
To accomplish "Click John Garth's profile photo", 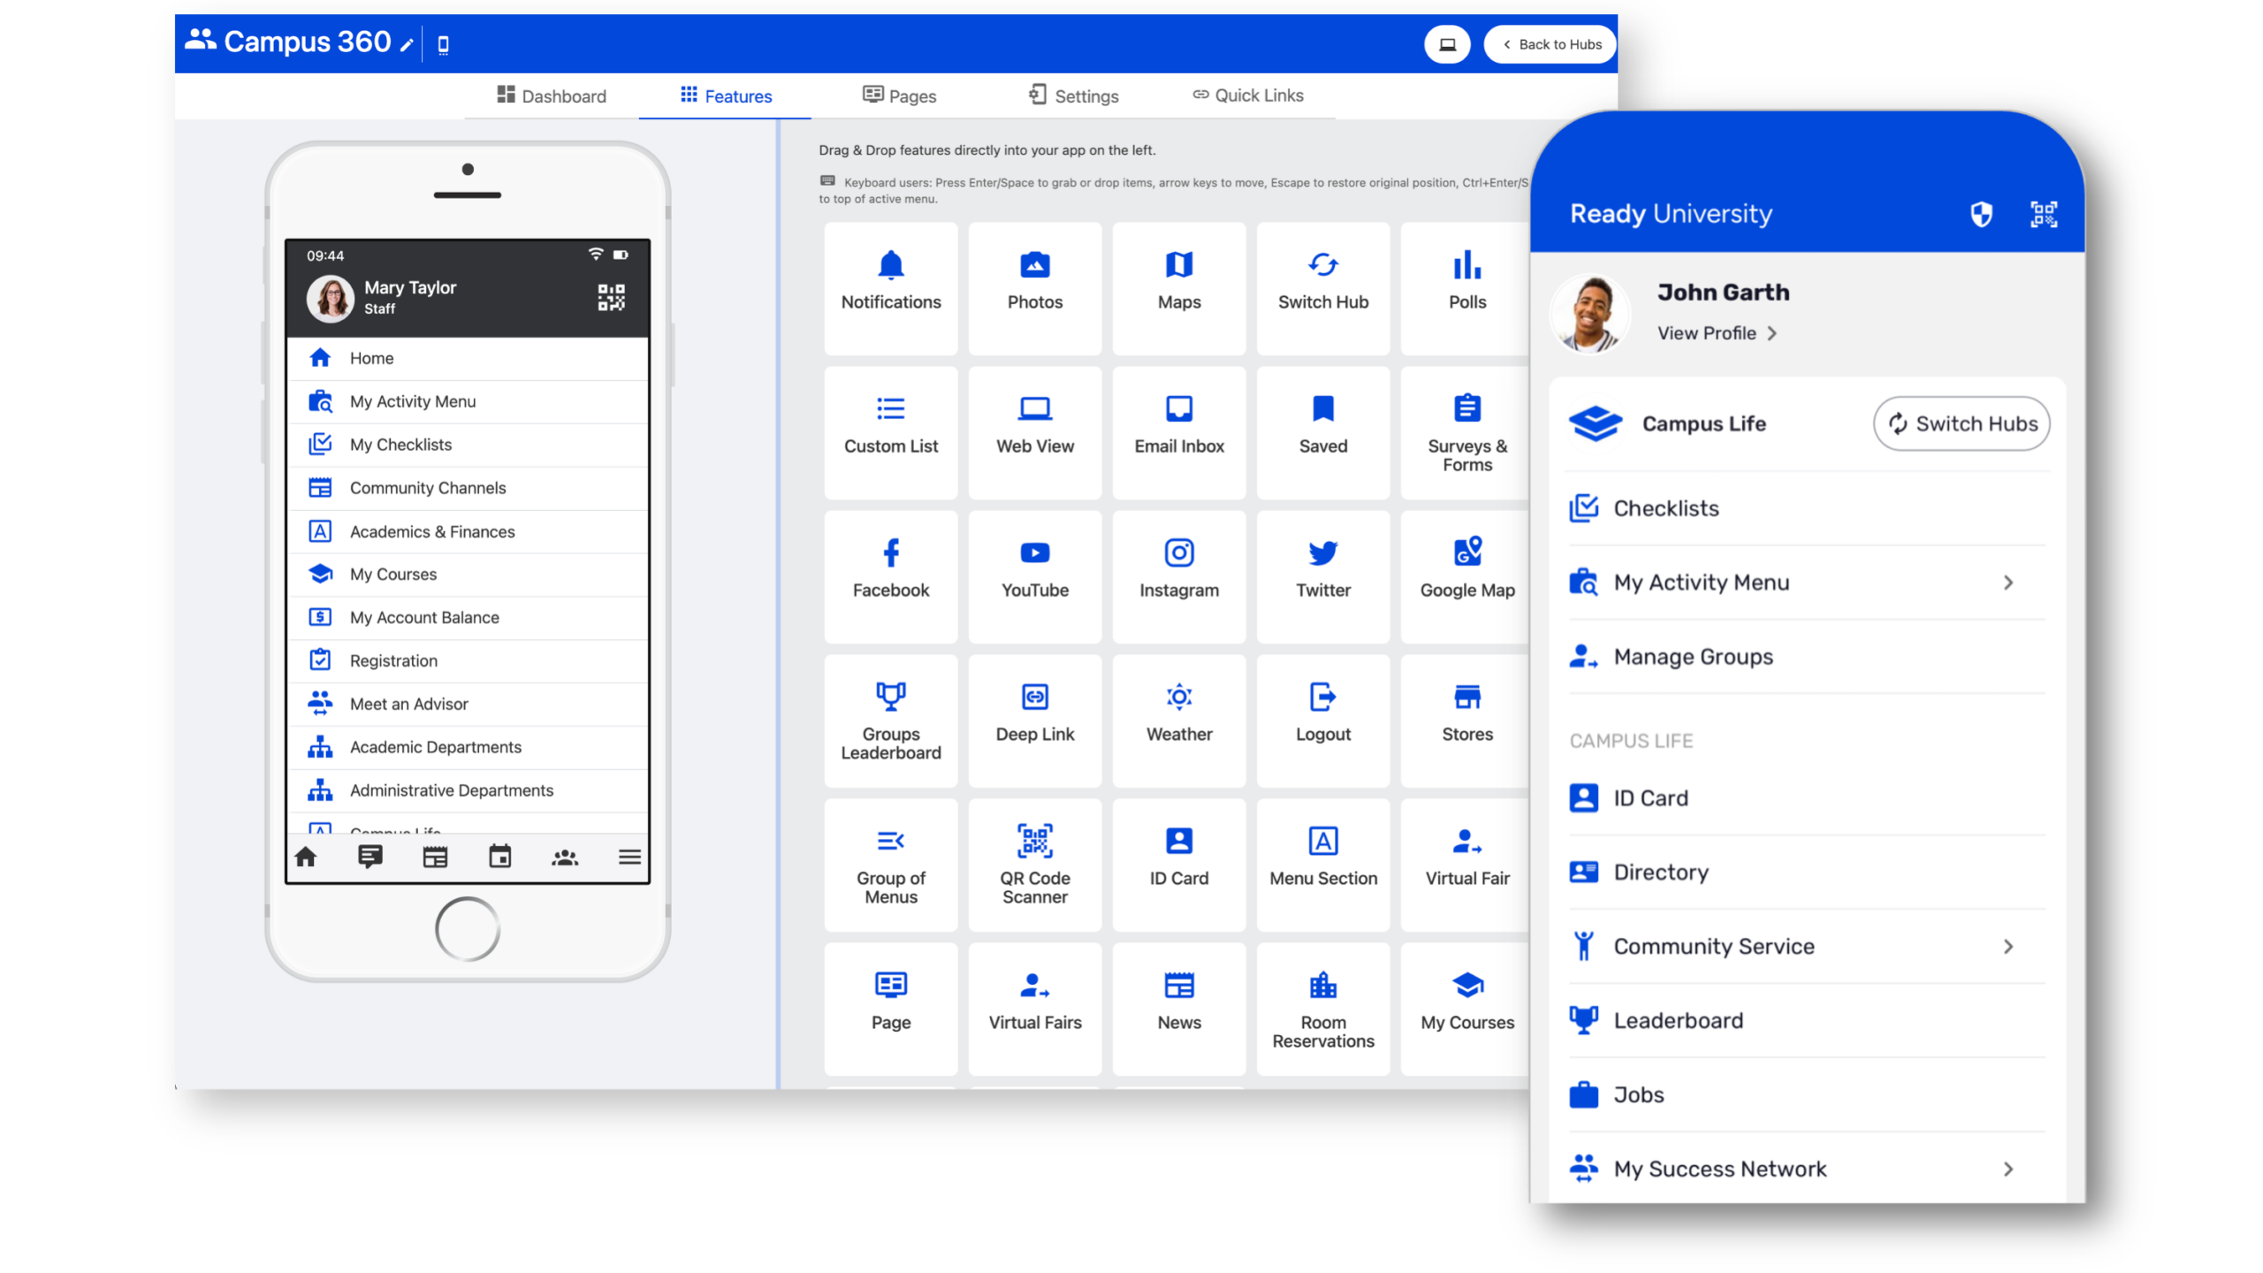I will tap(1589, 313).
